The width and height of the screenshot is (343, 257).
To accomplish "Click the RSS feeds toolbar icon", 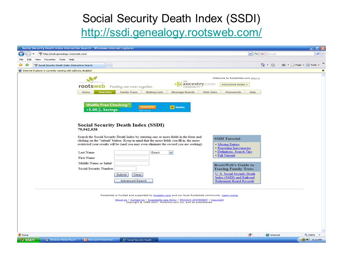I will tap(273, 65).
